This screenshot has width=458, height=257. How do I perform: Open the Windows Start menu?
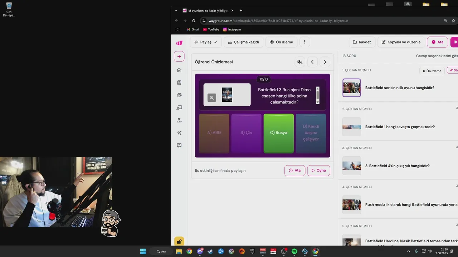coord(143,251)
